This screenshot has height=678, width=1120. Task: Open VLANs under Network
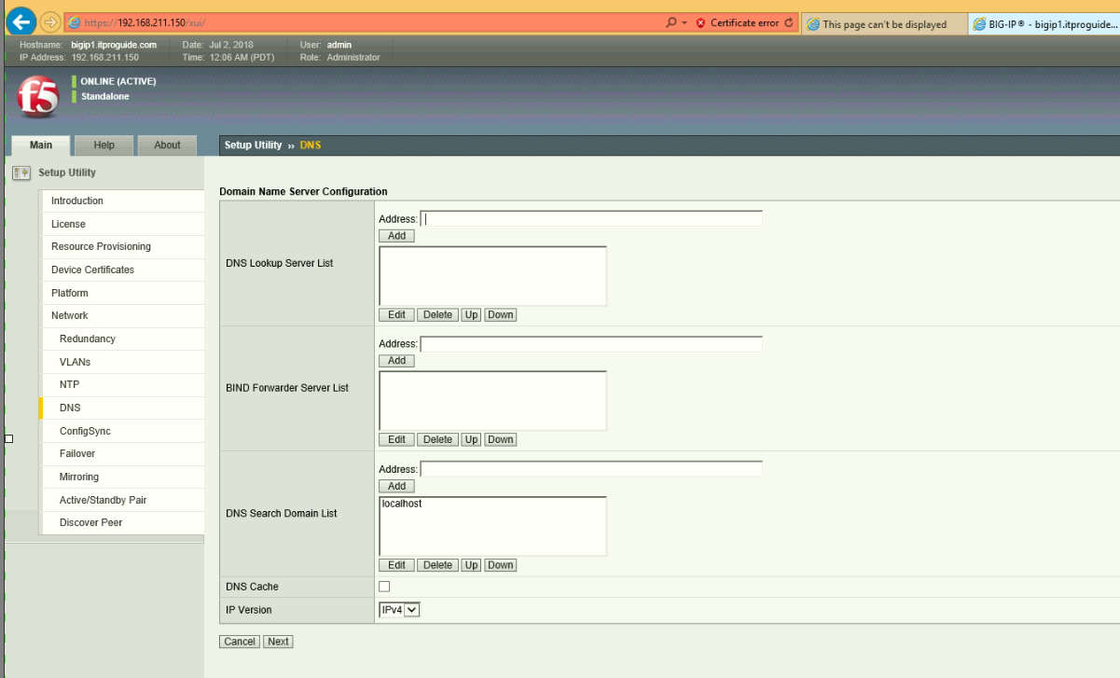pos(121,362)
